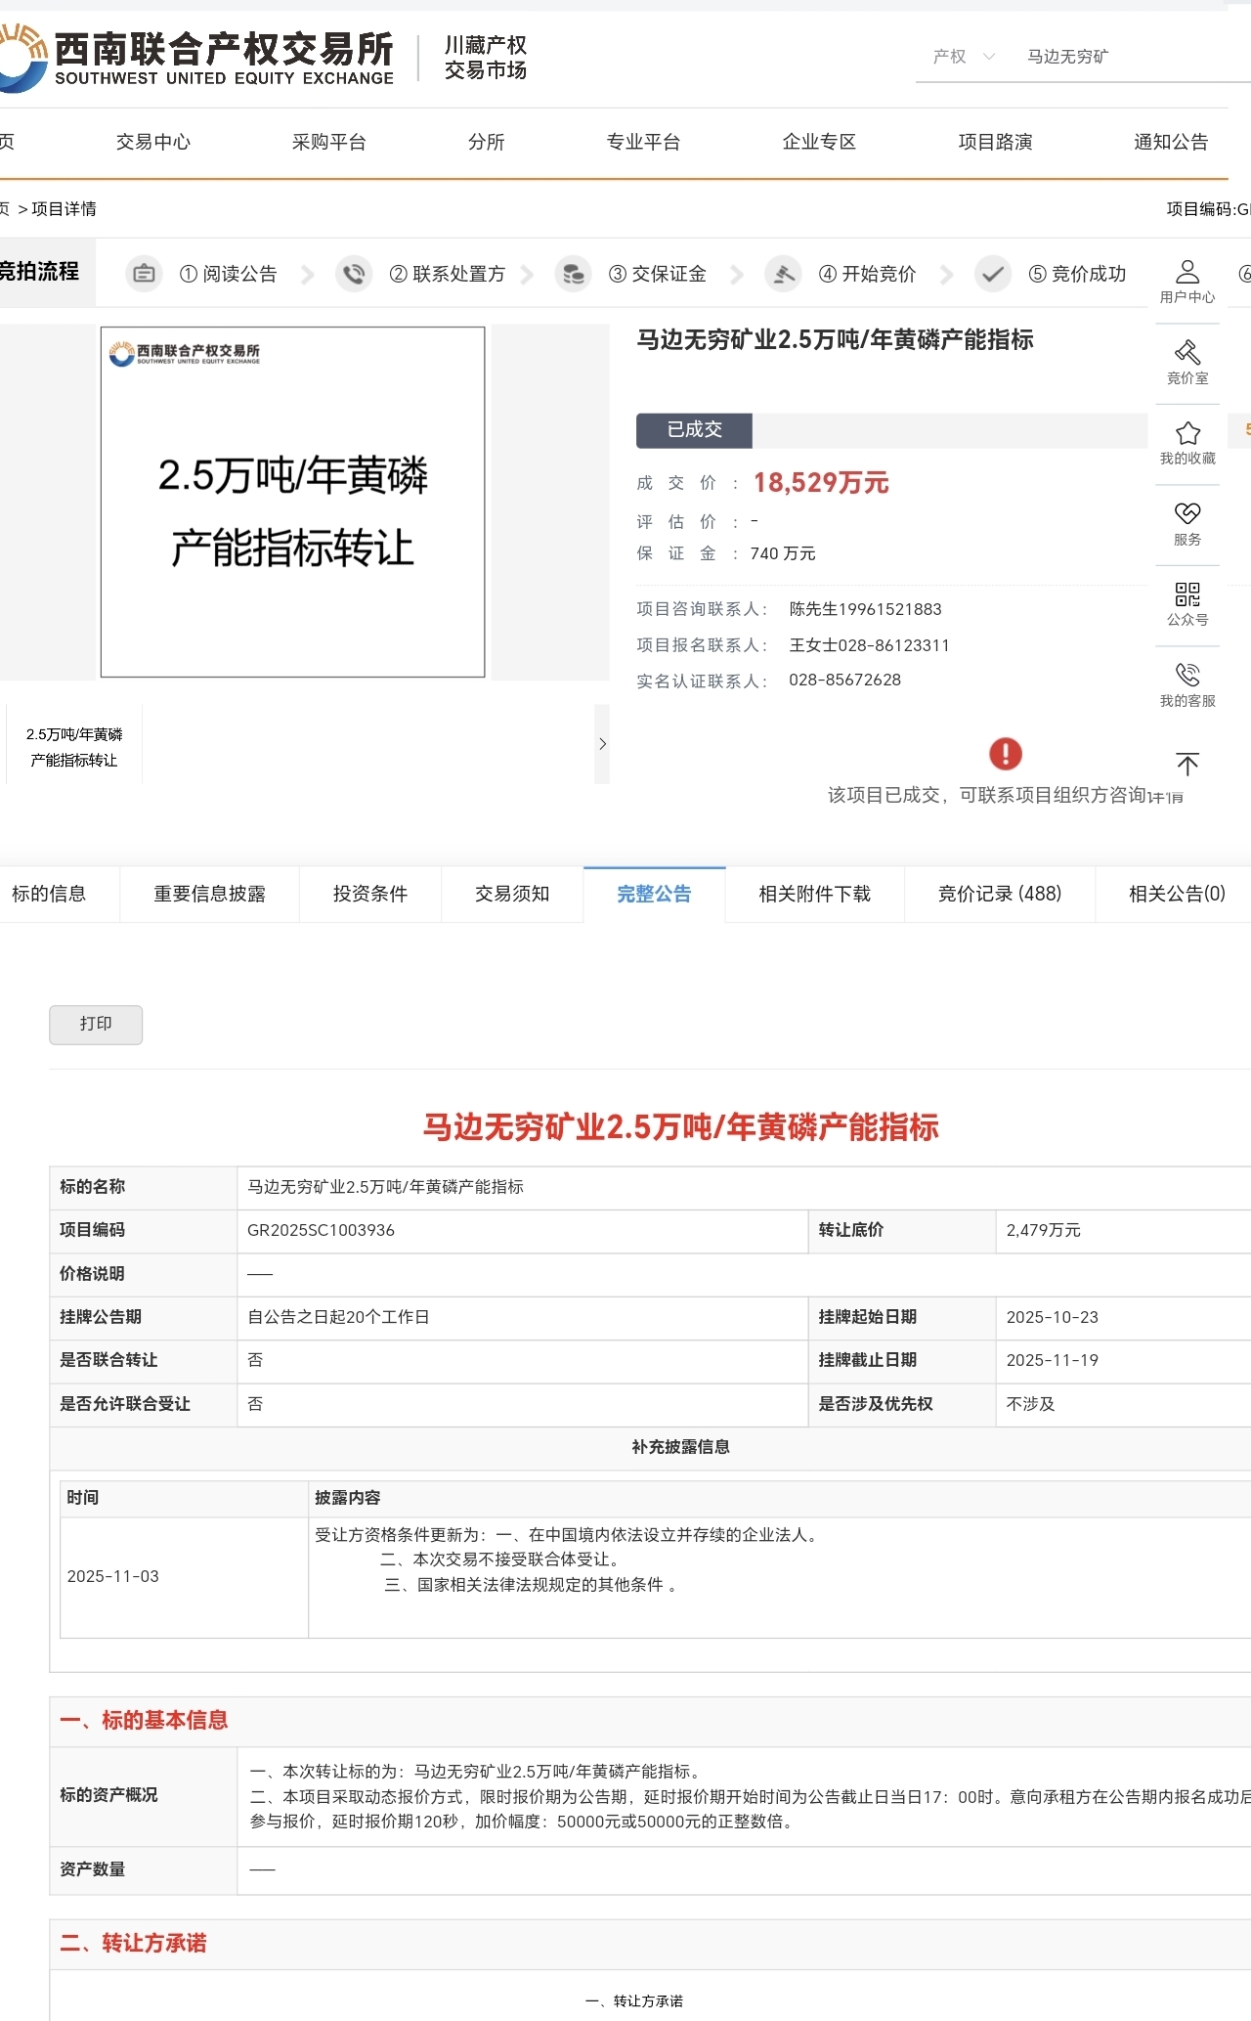The height and width of the screenshot is (2021, 1251).
Task: Click the 自公告之日起20个工作日 cell
Action: 522,1317
